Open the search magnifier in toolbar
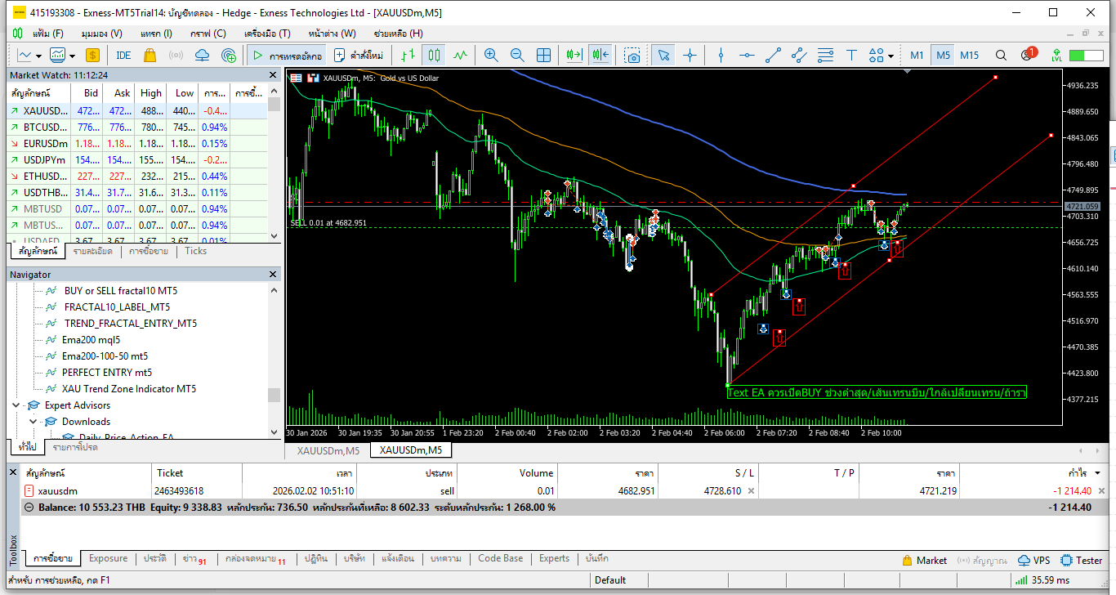This screenshot has width=1116, height=595. (1001, 55)
